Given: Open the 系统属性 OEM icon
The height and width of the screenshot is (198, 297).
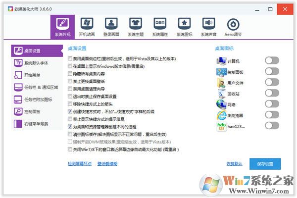Looking at the screenshot, I should (160, 24).
